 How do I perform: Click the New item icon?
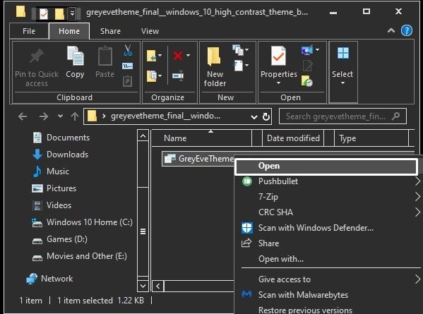point(238,50)
